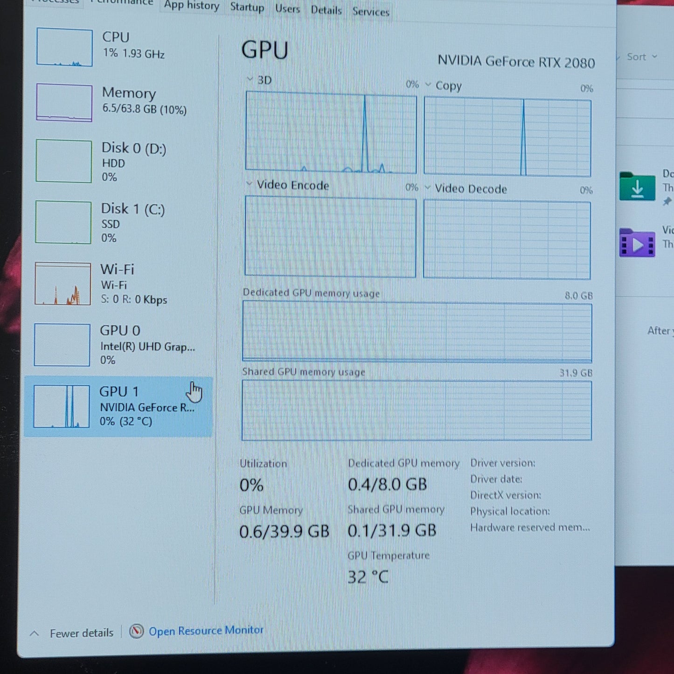Switch to the App history tab
This screenshot has width=674, height=674.
191,6
